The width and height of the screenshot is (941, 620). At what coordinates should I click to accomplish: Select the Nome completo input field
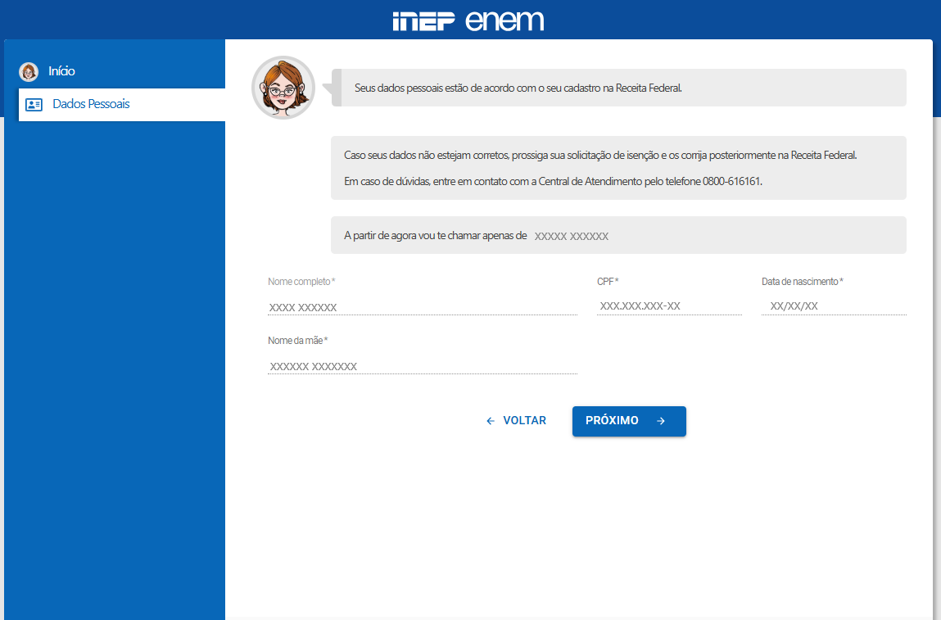(422, 307)
